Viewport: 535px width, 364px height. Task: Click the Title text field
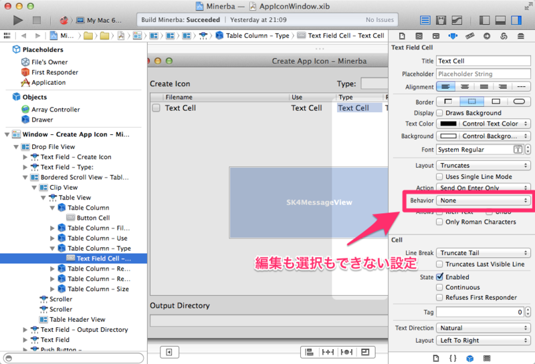tap(484, 61)
